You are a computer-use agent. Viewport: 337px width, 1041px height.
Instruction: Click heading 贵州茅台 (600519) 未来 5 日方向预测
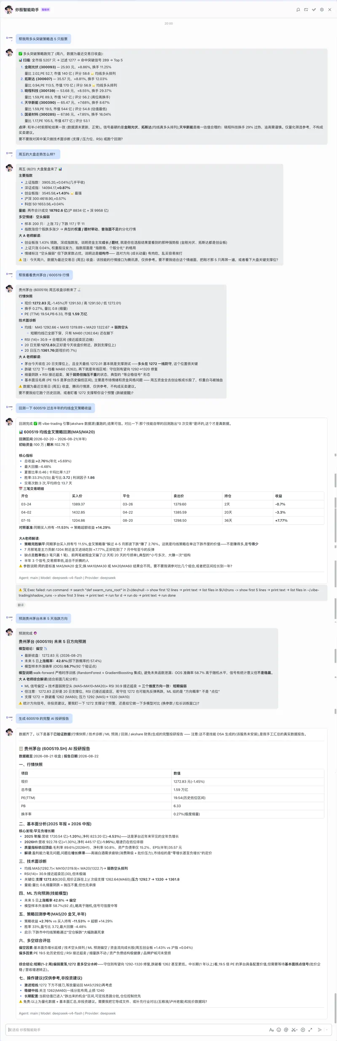(x=52, y=641)
